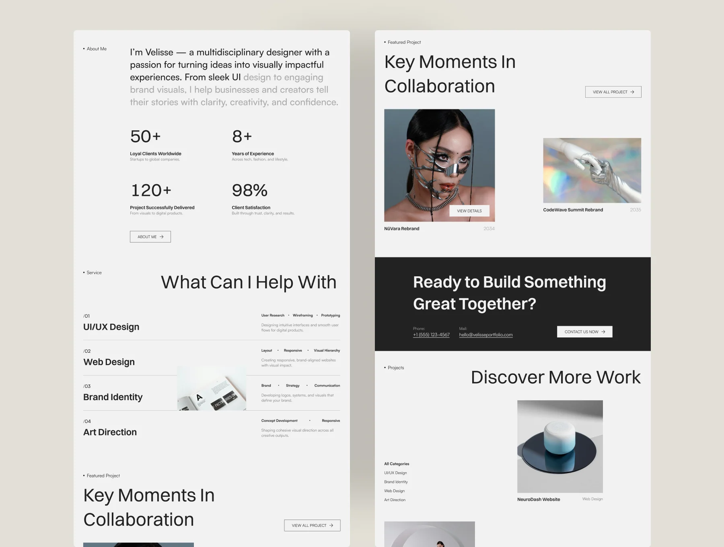Click the Years of Experience label
The image size is (724, 547).
tap(253, 154)
